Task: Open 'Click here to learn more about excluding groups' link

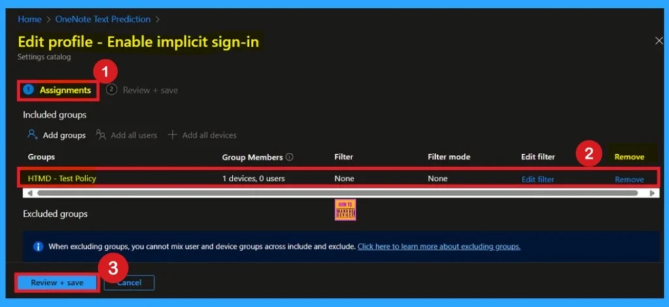Action: 439,246
